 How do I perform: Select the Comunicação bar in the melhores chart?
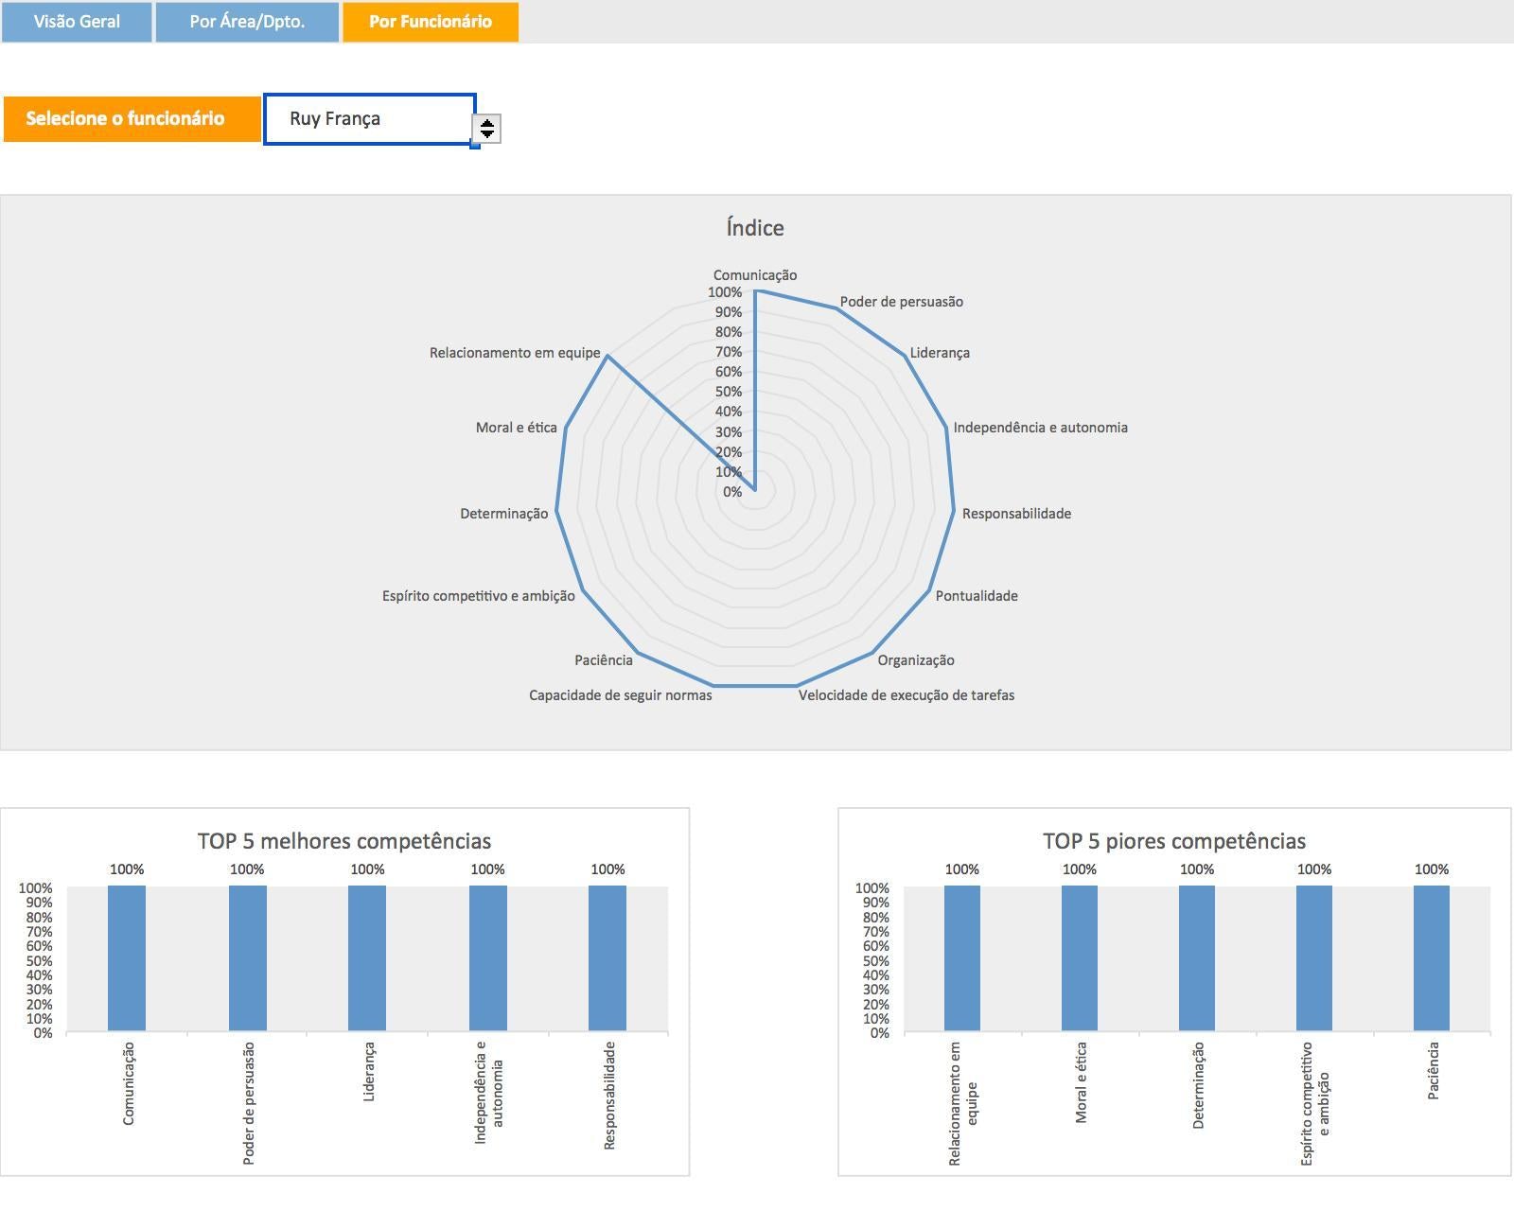(127, 957)
